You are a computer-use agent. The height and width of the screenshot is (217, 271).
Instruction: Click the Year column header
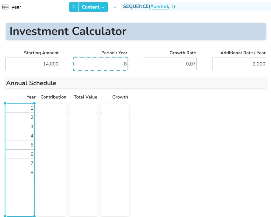31,97
